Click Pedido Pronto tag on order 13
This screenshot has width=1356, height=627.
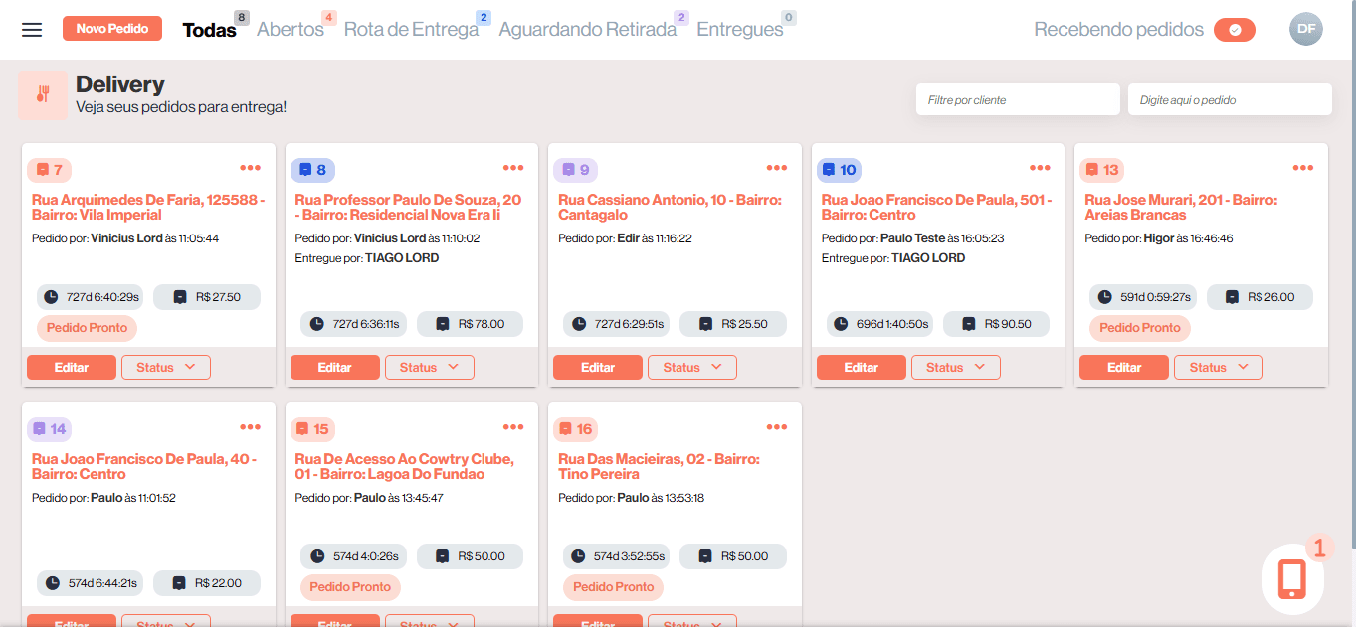point(1140,328)
